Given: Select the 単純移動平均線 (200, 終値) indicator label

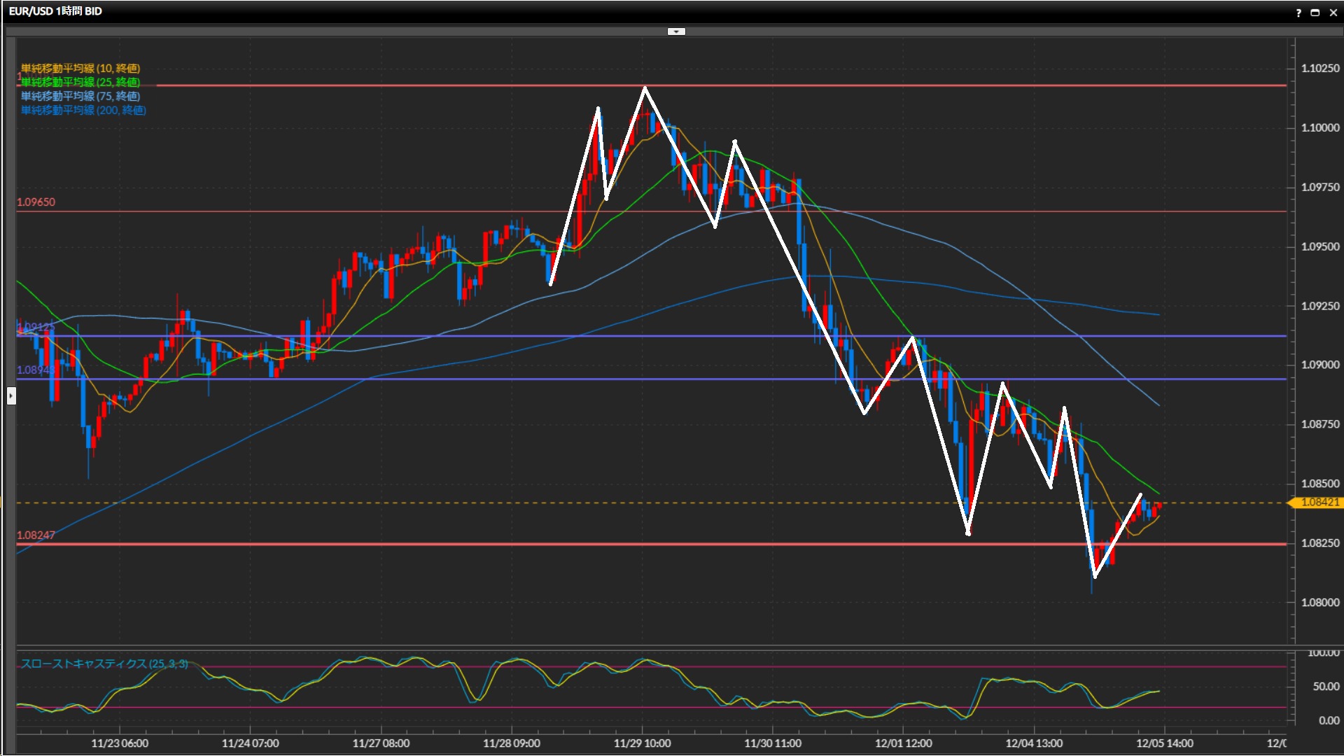Looking at the screenshot, I should click(83, 110).
